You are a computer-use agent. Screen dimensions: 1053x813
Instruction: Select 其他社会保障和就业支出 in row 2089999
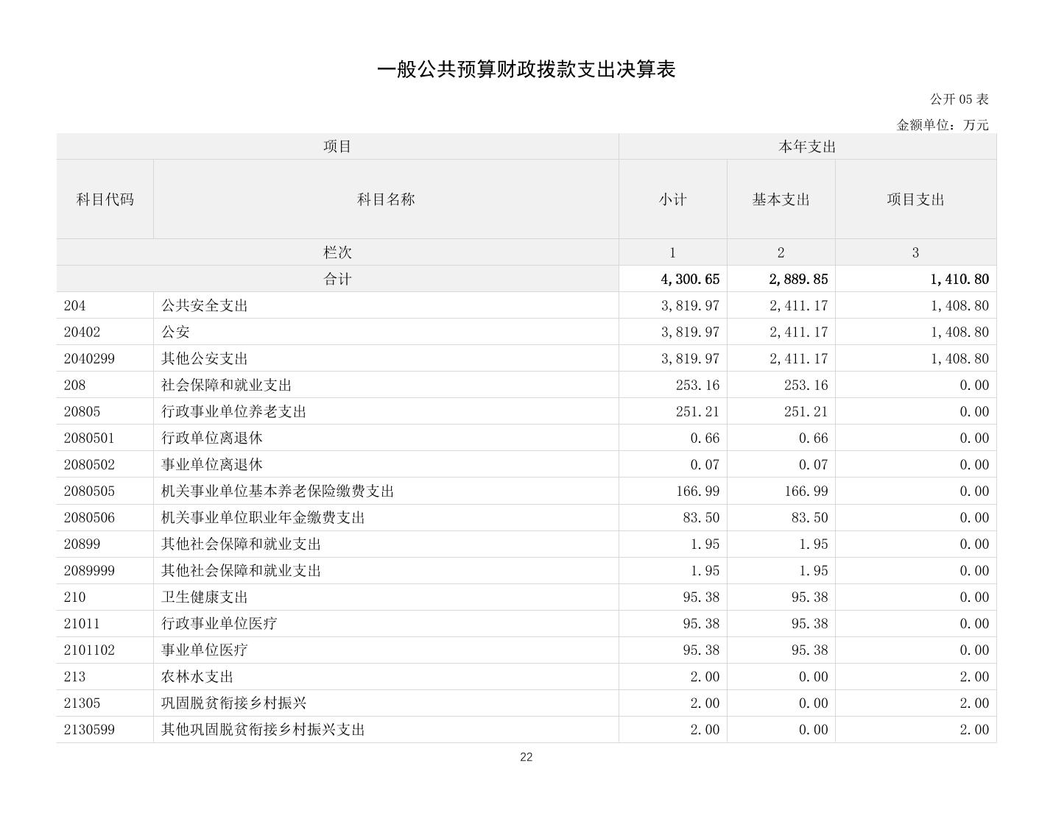click(386, 570)
